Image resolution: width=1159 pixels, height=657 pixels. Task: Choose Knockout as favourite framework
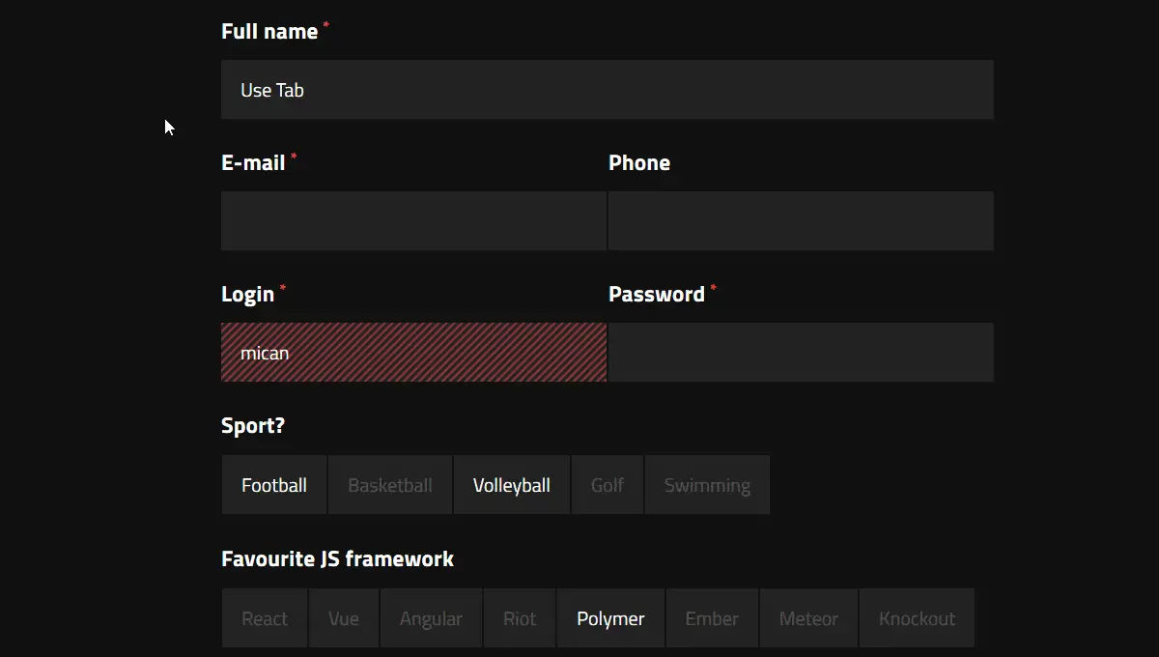(x=917, y=617)
